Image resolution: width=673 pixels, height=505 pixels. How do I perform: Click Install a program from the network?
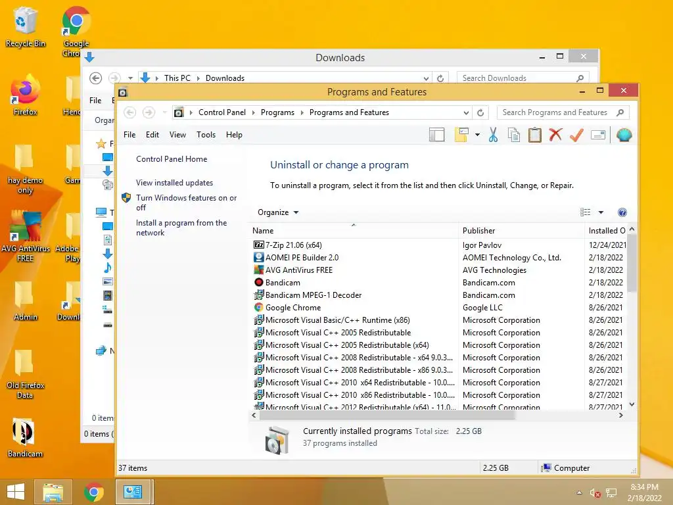pyautogui.click(x=181, y=228)
